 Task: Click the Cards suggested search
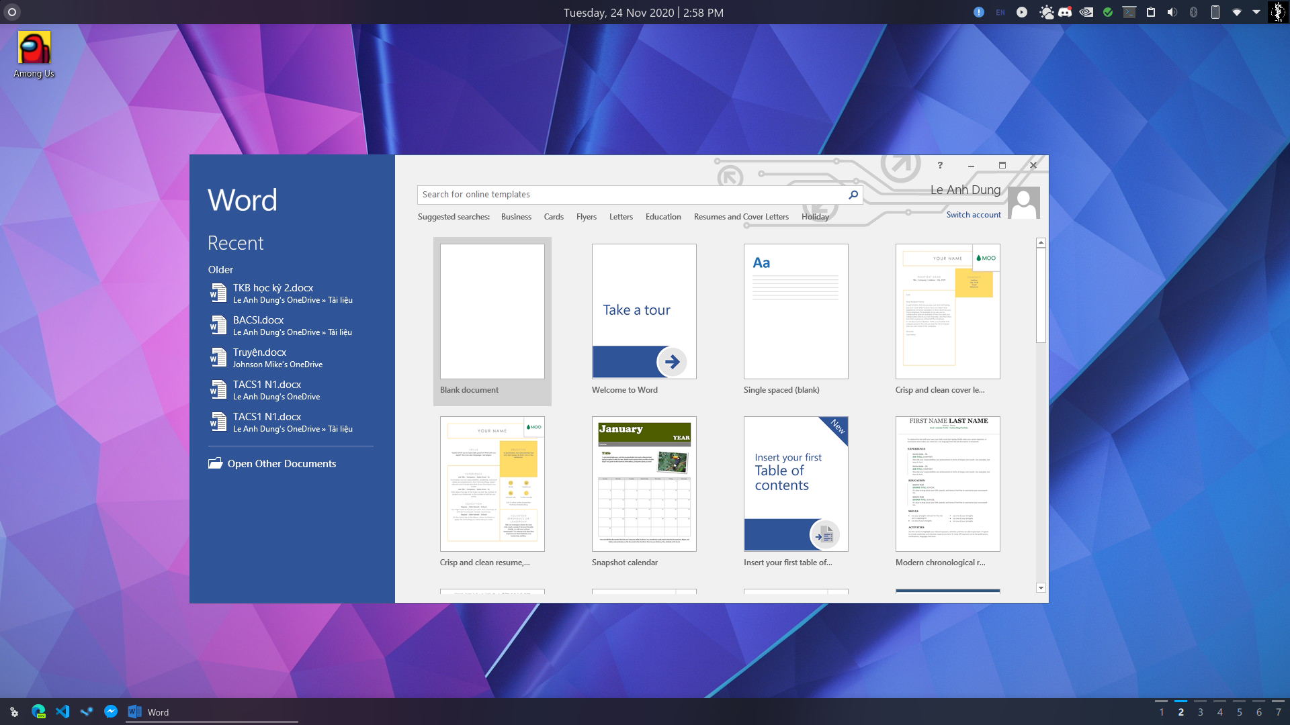pos(554,217)
